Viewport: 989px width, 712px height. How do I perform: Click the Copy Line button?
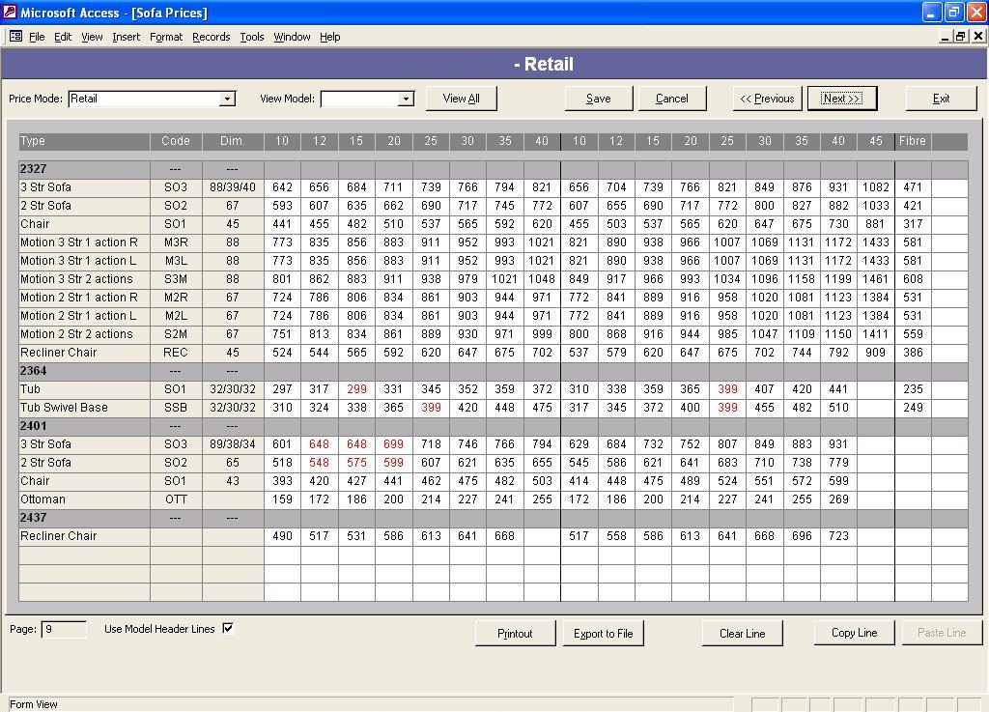coord(854,633)
